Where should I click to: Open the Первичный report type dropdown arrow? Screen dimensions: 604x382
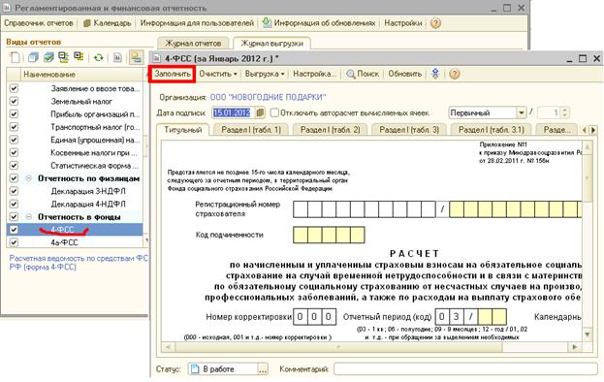point(522,112)
